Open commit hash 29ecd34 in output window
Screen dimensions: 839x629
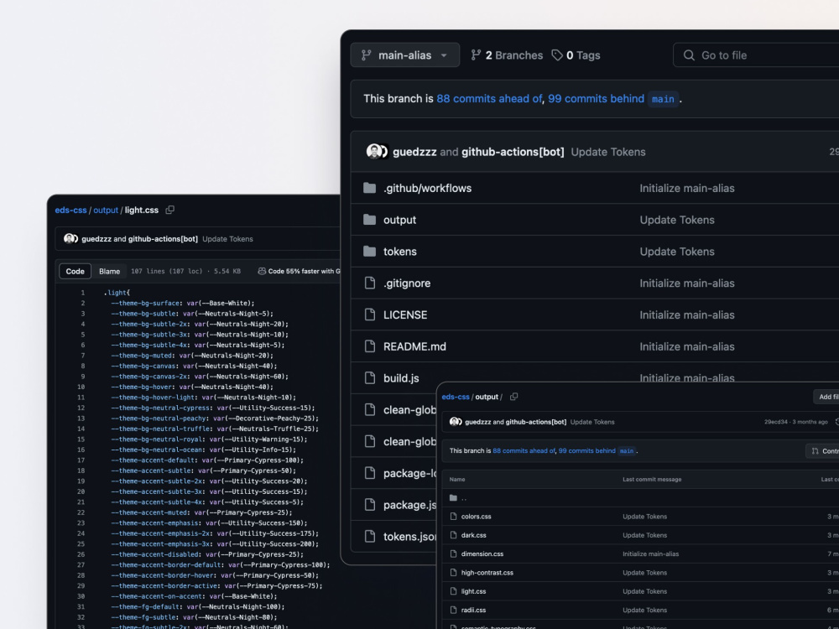(775, 422)
